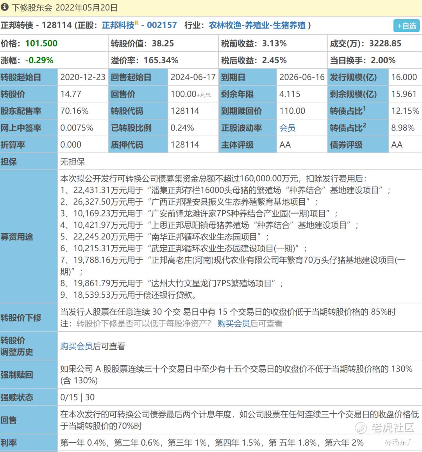The height and width of the screenshot is (452, 422).
Task: Click the info icon beside 下修股东会
Action: tap(4, 7)
